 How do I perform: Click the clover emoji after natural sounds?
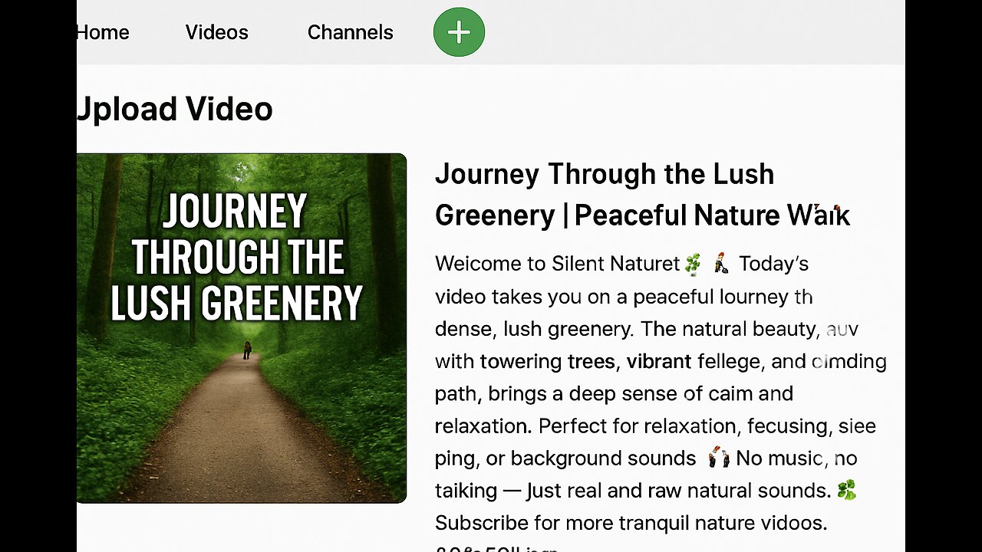click(x=847, y=490)
